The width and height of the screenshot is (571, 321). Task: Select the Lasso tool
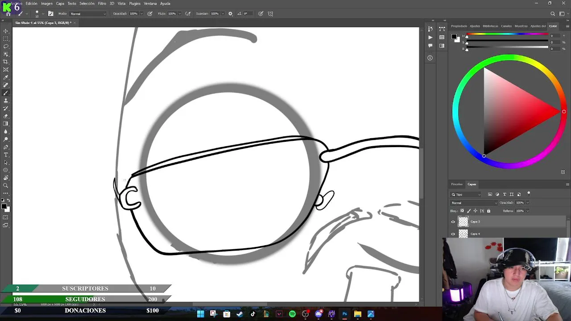6,46
